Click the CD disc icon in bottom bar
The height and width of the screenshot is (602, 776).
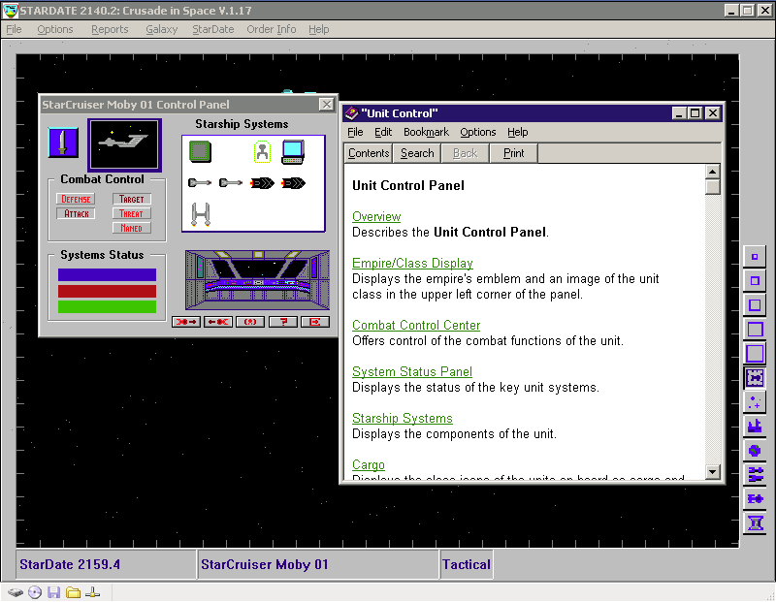coord(35,592)
